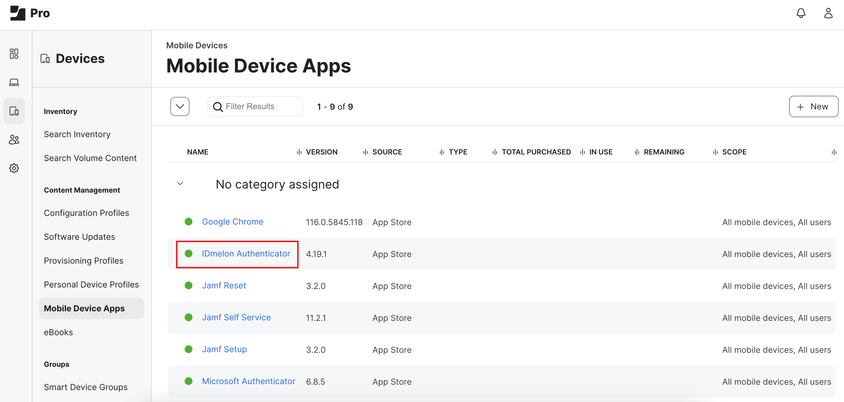The image size is (844, 402).
Task: Click the New button
Action: click(x=814, y=106)
